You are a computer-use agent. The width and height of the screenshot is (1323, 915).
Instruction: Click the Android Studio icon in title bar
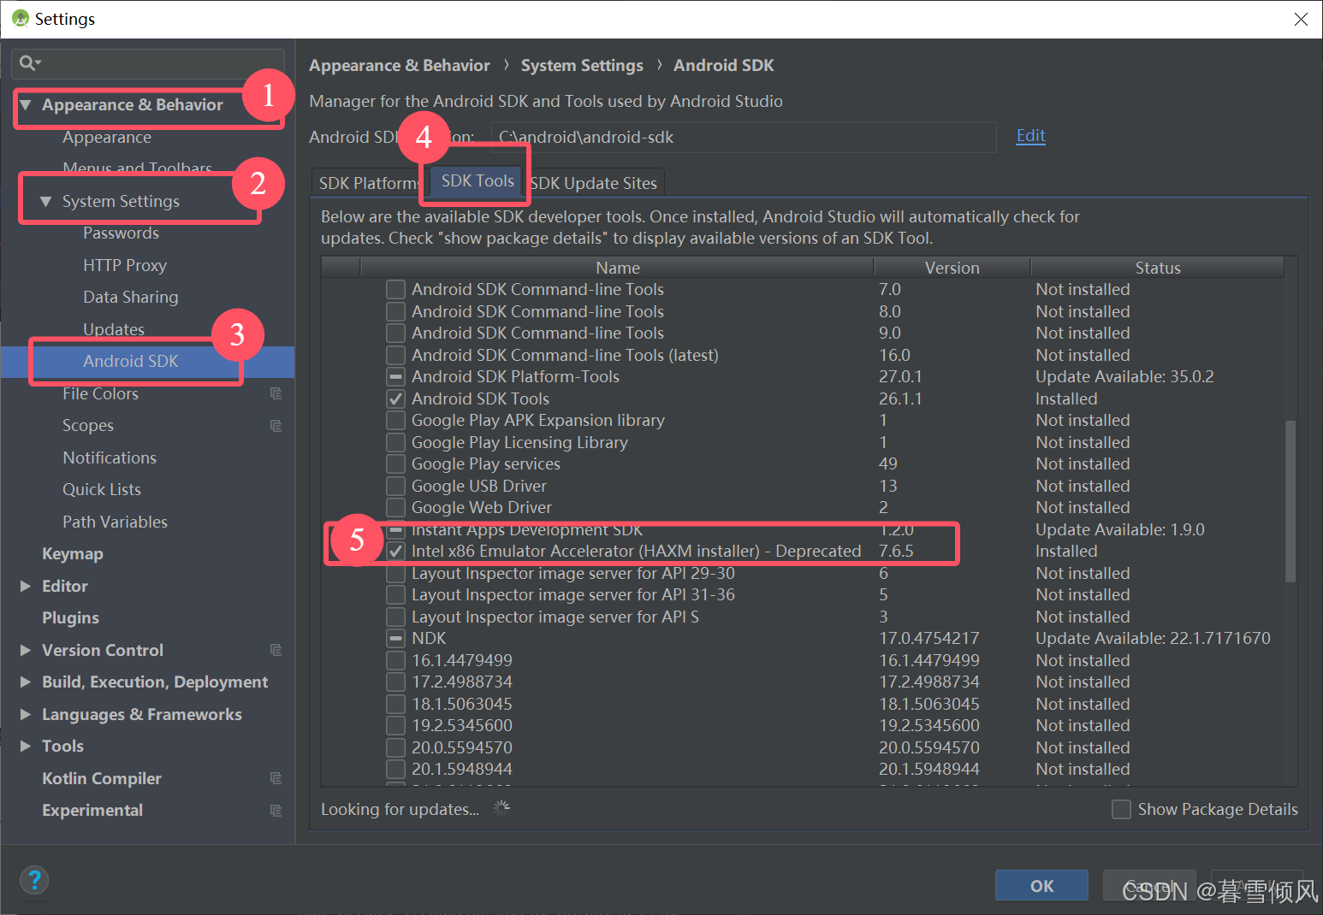coord(21,19)
